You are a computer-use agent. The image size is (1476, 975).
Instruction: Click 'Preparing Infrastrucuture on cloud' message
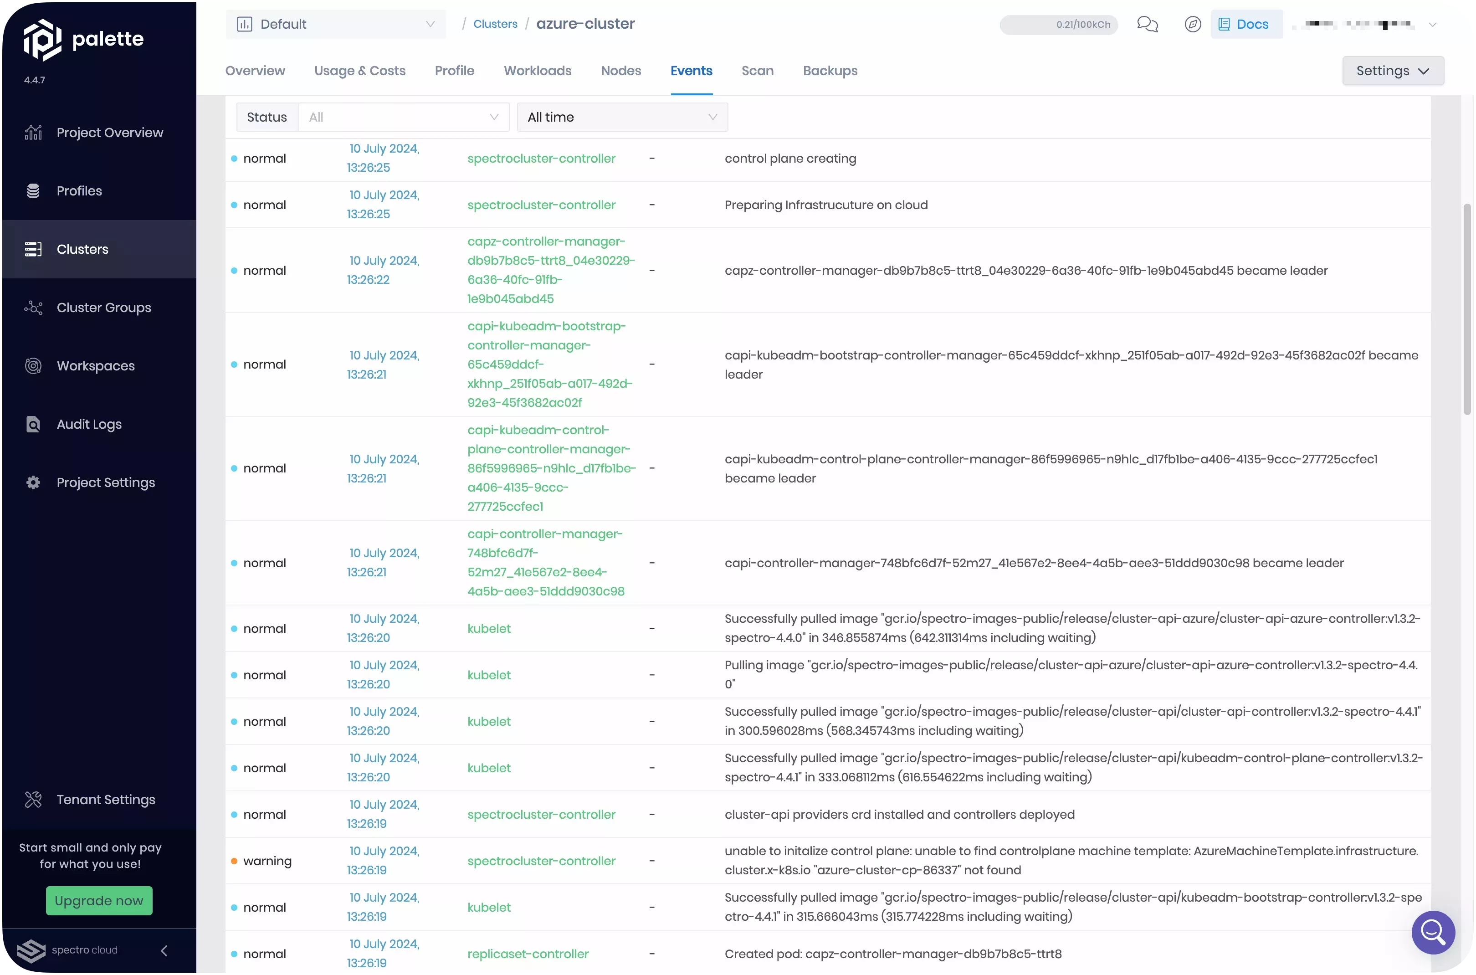pos(825,205)
